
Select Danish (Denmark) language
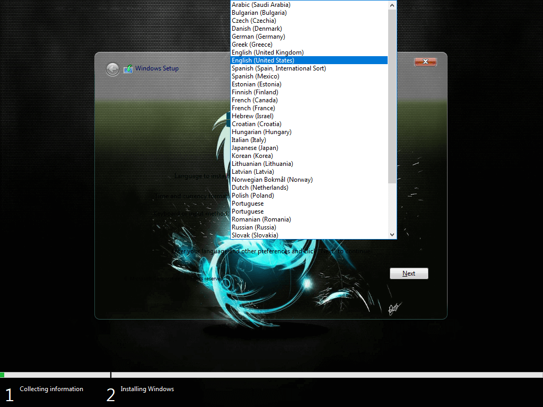pos(309,29)
